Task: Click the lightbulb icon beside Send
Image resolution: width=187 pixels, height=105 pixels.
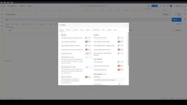Action: pos(185,20)
